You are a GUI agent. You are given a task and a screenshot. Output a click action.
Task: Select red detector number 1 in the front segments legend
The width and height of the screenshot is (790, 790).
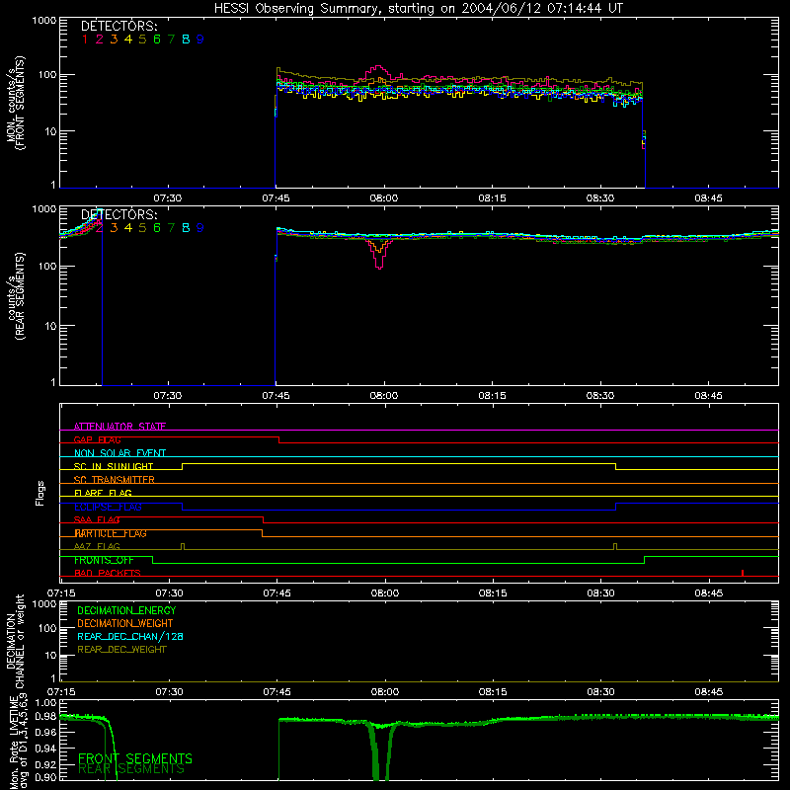tap(85, 39)
